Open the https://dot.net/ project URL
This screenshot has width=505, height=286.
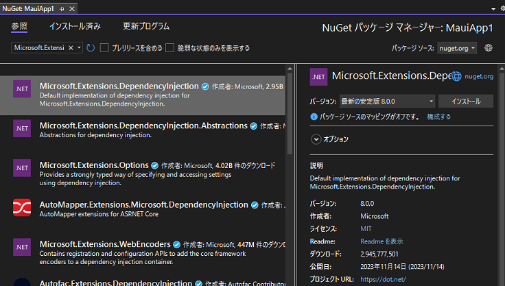[383, 279]
